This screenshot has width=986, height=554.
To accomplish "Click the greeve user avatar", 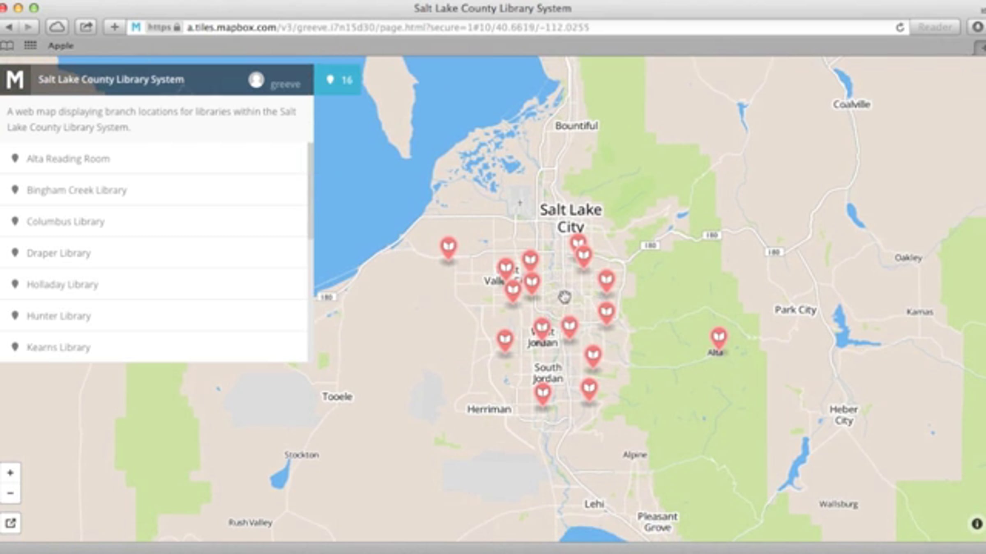I will pyautogui.click(x=256, y=80).
